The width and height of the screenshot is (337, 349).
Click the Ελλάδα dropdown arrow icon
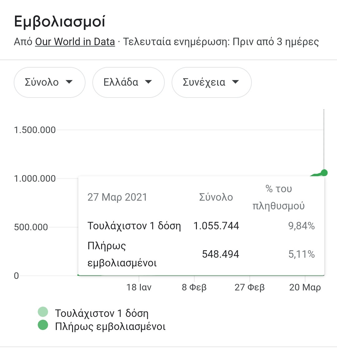[x=149, y=82]
